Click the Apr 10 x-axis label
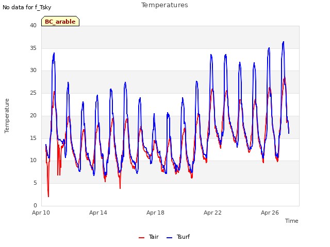The width and height of the screenshot is (330, 247). click(x=41, y=213)
